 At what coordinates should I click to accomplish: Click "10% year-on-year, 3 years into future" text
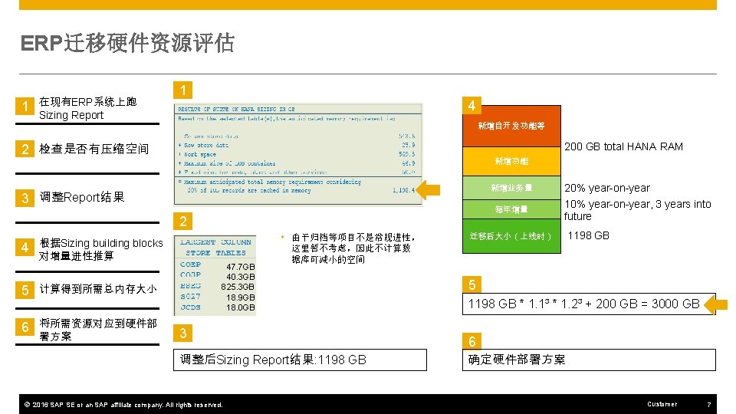pyautogui.click(x=637, y=210)
